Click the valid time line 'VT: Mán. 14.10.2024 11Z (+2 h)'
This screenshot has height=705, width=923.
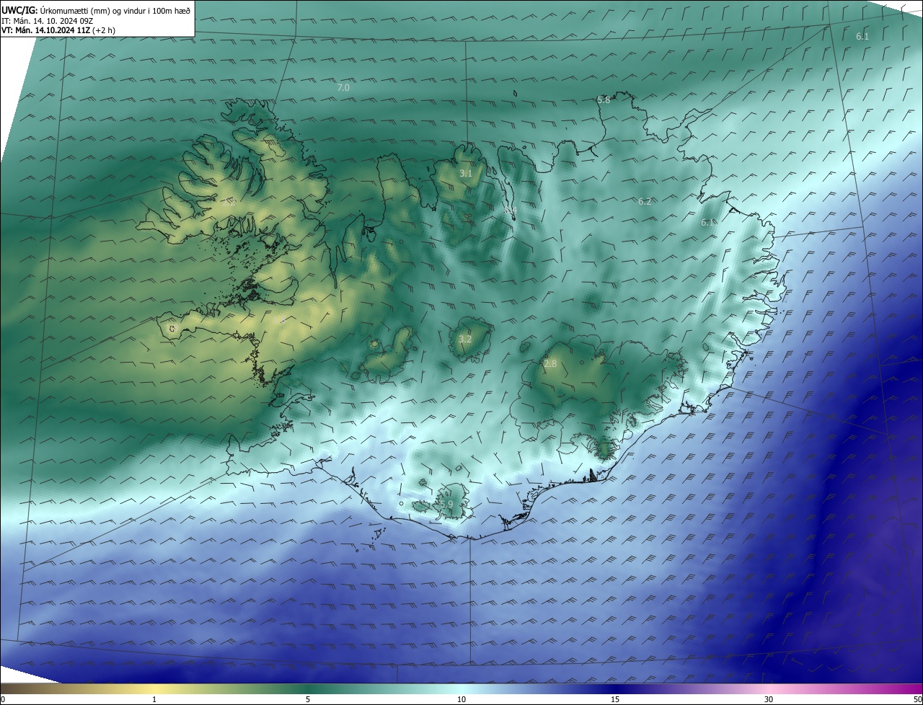coord(58,30)
